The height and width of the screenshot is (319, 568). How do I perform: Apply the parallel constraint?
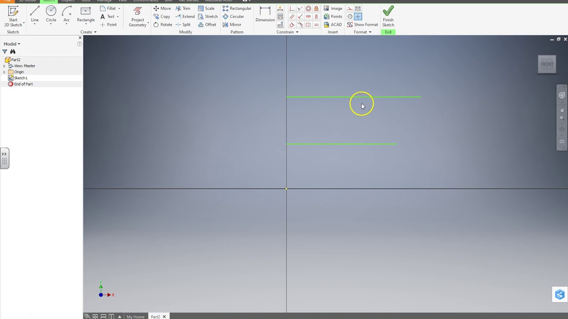292,16
